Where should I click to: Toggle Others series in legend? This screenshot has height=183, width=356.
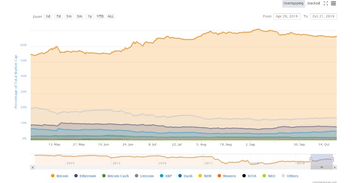pos(290,176)
